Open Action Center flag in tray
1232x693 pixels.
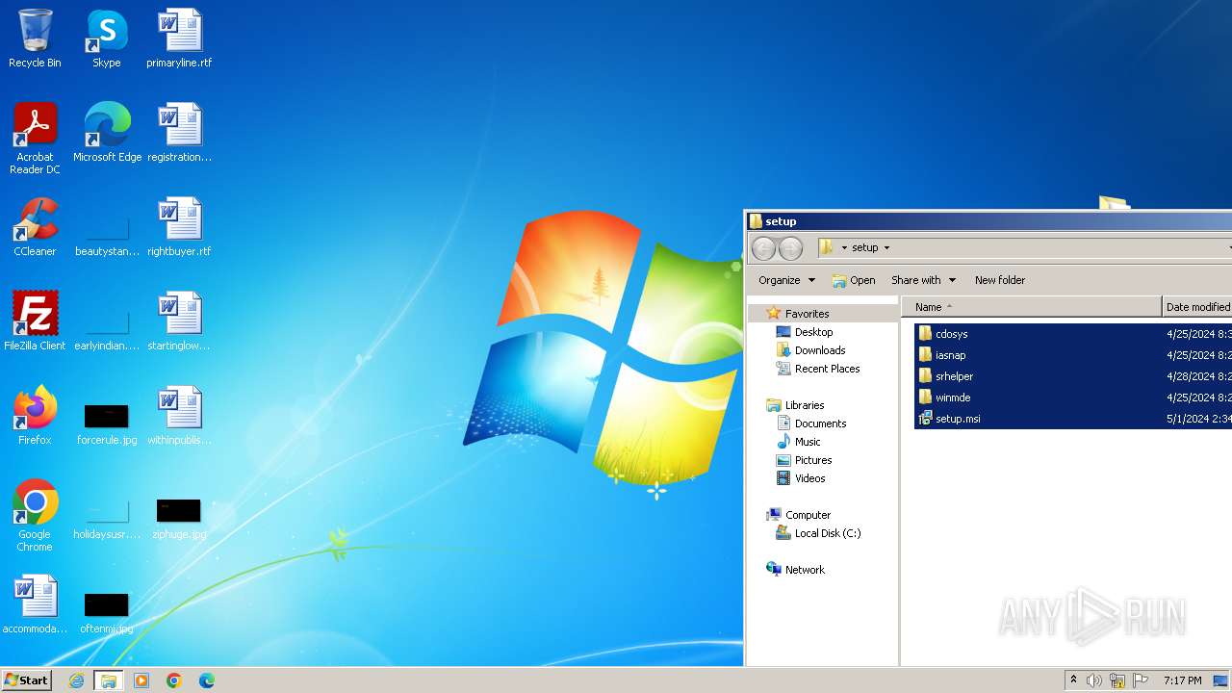click(x=1141, y=680)
